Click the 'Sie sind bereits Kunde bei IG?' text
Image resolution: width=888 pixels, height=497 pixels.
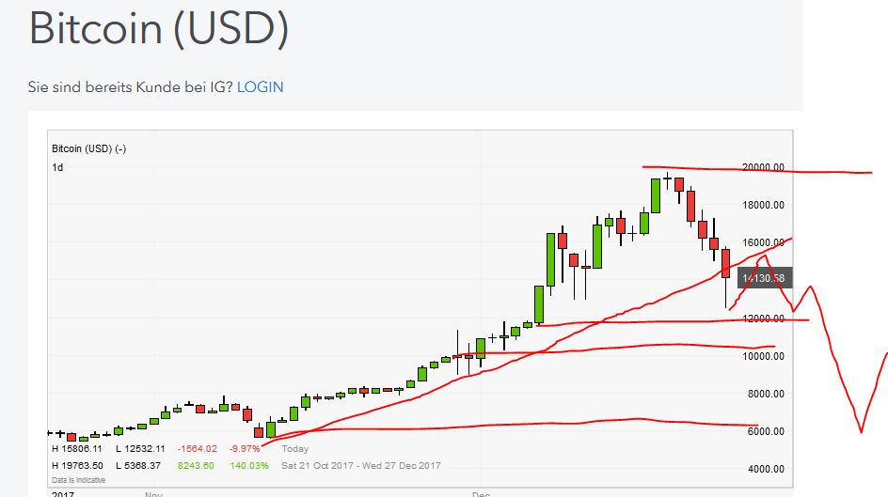click(130, 87)
